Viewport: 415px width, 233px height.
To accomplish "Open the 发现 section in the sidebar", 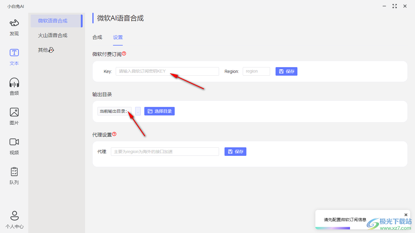I will point(14,28).
